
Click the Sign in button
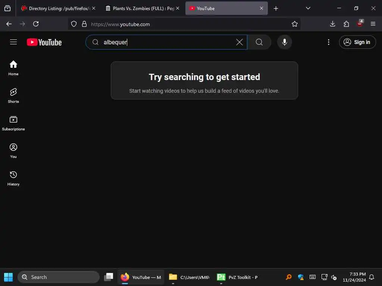click(x=357, y=42)
